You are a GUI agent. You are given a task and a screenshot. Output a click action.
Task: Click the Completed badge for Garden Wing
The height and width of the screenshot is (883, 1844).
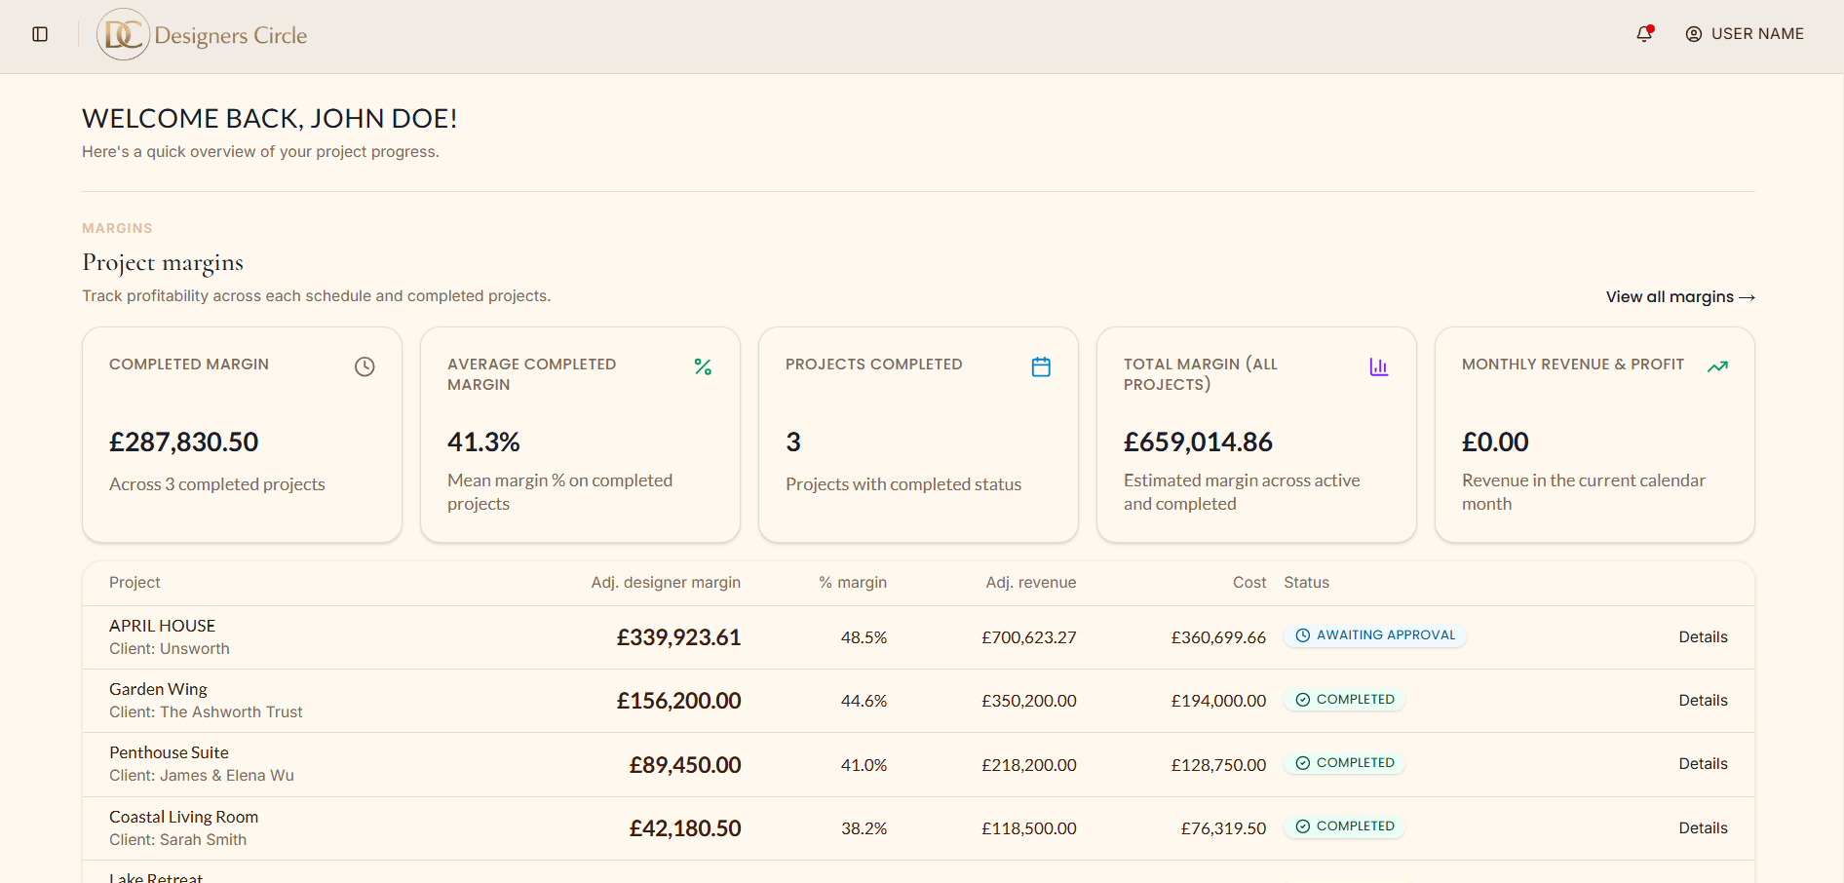[1344, 700]
